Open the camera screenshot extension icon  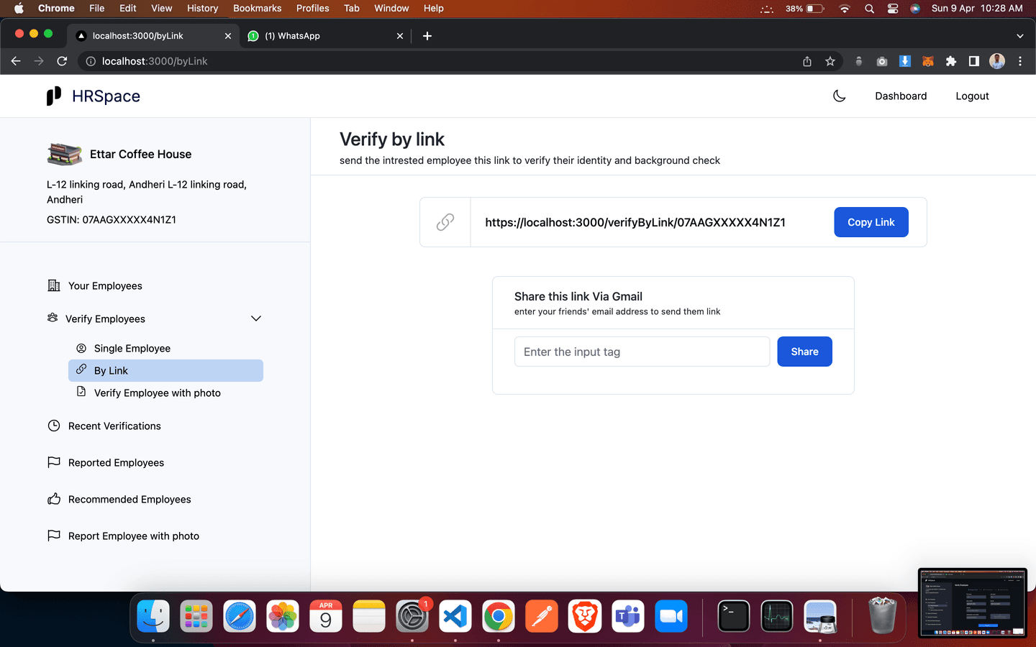click(882, 61)
